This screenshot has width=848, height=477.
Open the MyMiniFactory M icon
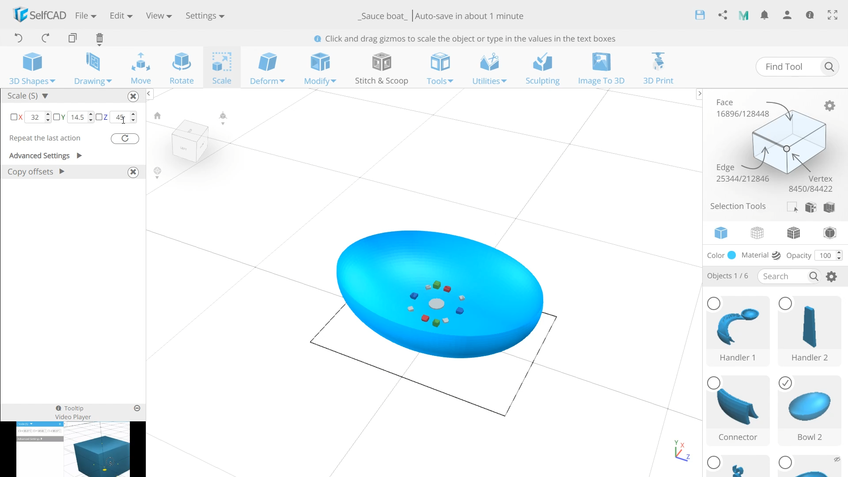click(x=744, y=15)
